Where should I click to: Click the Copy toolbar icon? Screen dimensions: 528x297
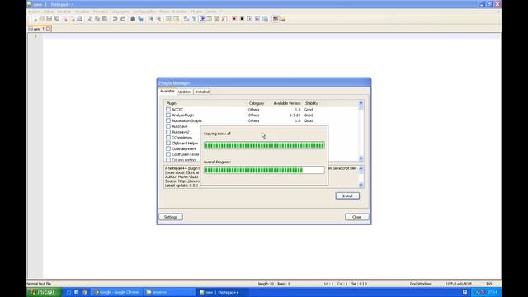pyautogui.click(x=97, y=19)
